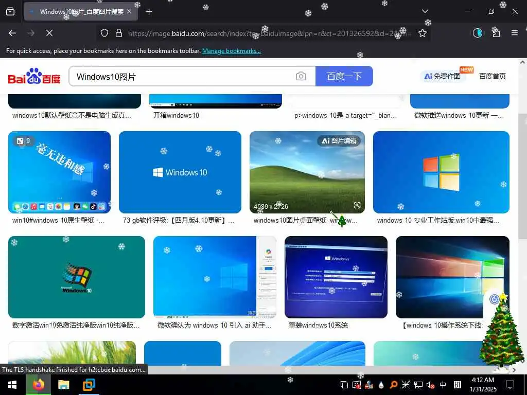This screenshot has width=527, height=395.
Task: Open the tracking protection shield icon
Action: pyautogui.click(x=104, y=33)
